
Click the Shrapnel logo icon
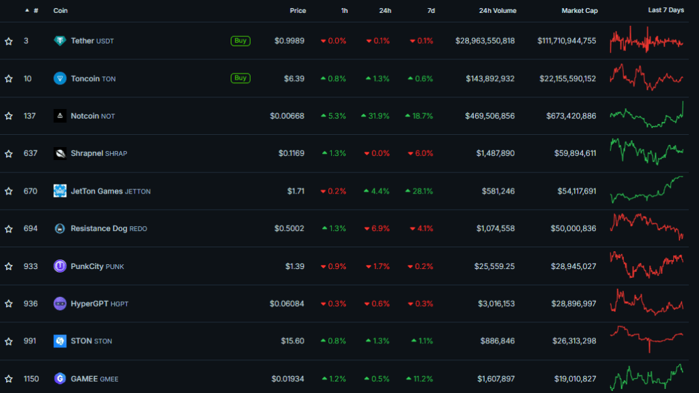pos(60,153)
